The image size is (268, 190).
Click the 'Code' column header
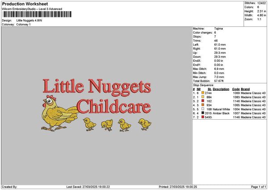point(236,89)
